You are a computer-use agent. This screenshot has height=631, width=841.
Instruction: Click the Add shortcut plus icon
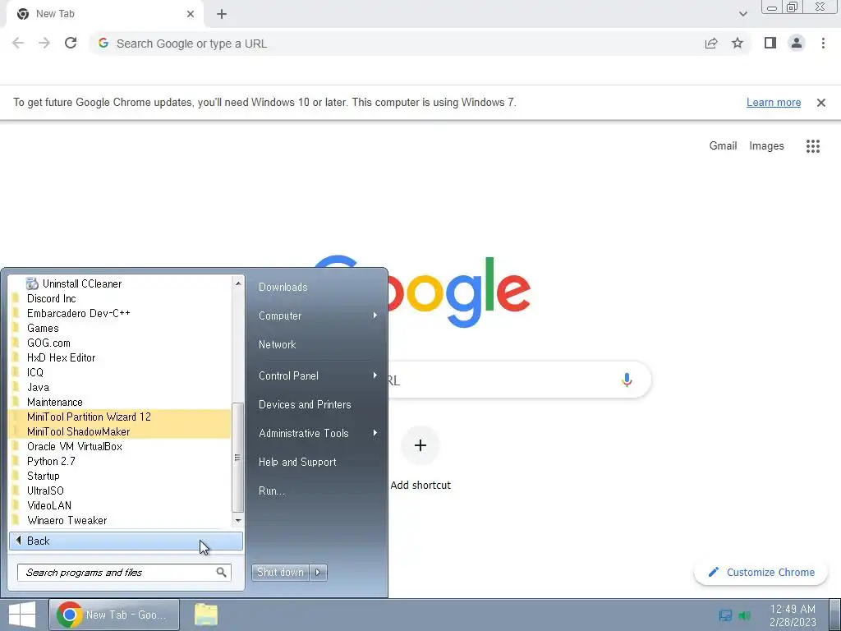420,445
